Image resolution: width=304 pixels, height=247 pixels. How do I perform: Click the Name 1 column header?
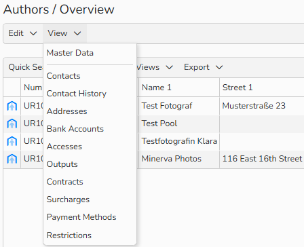179,88
